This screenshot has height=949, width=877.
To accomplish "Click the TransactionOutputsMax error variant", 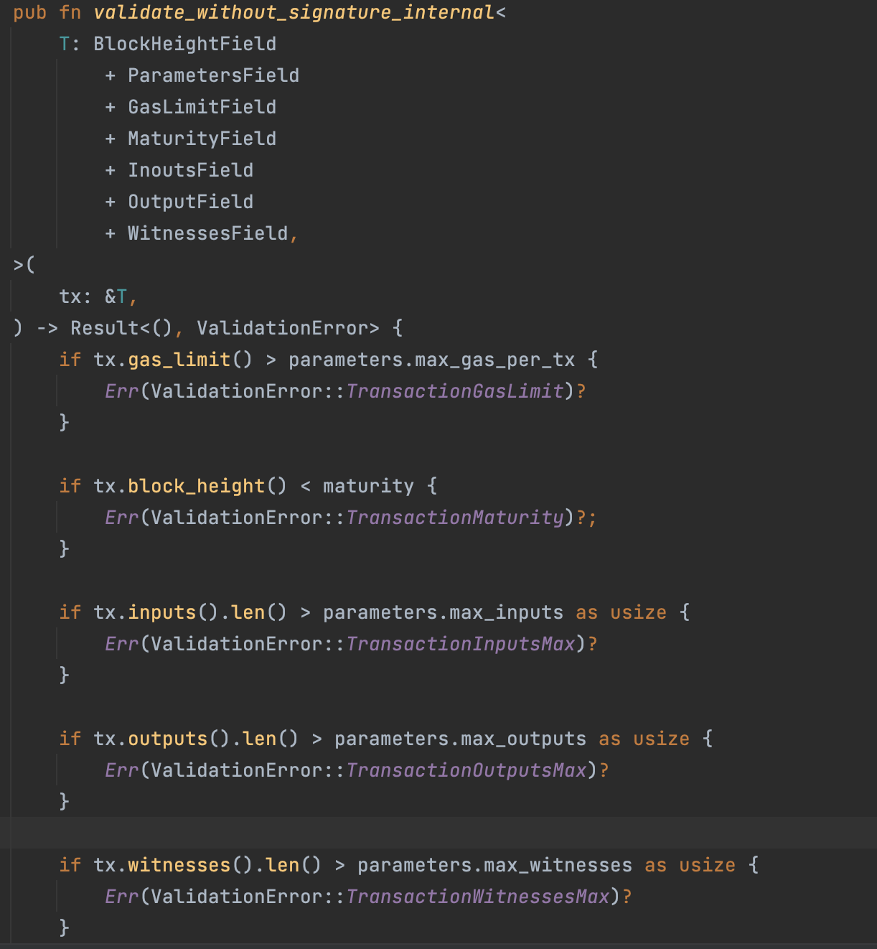I will pyautogui.click(x=466, y=770).
